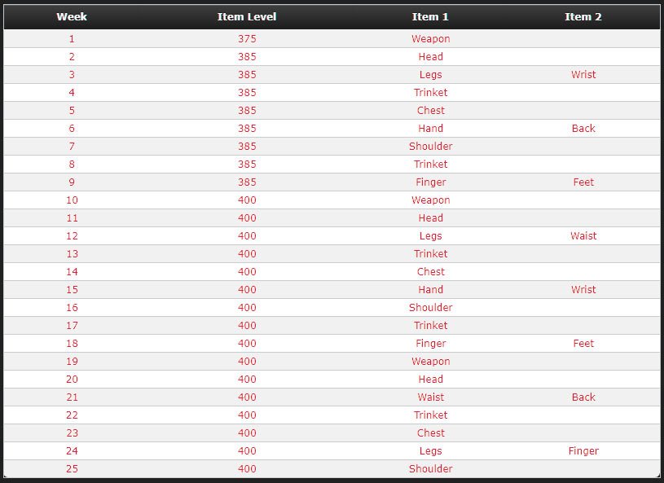Select Head in the week 20 row
This screenshot has width=664, height=483.
click(x=431, y=380)
